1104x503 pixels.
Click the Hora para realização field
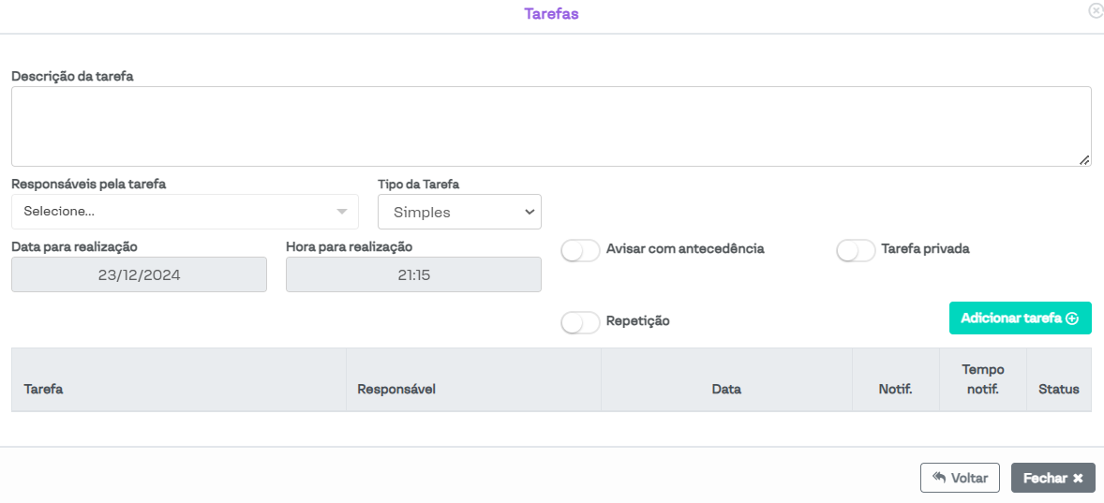(413, 275)
